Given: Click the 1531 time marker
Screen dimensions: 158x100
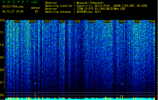Looking at the screenshot, I should (17, 21).
